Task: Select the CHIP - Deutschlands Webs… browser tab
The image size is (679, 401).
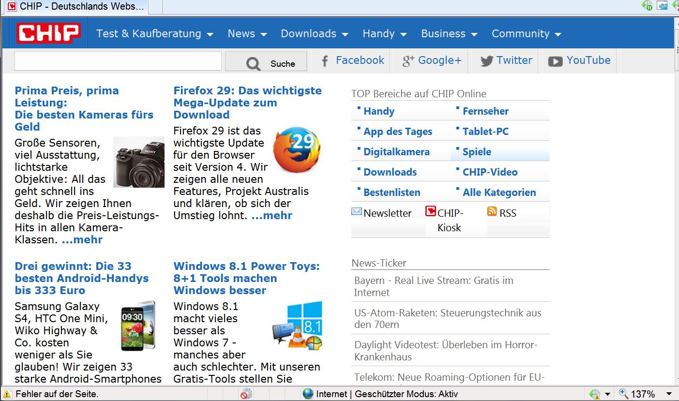Action: point(75,7)
